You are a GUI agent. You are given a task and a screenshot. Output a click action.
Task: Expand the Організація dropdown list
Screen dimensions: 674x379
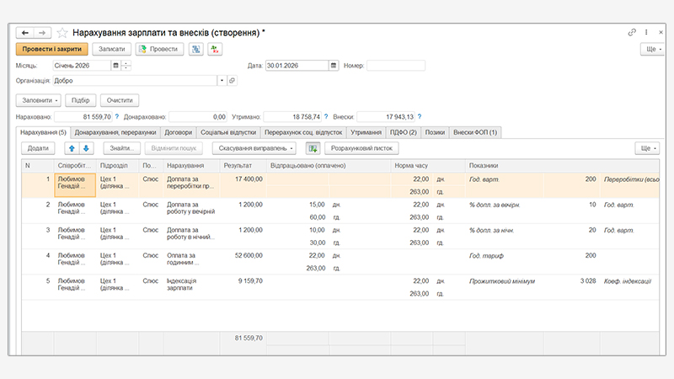click(x=222, y=81)
